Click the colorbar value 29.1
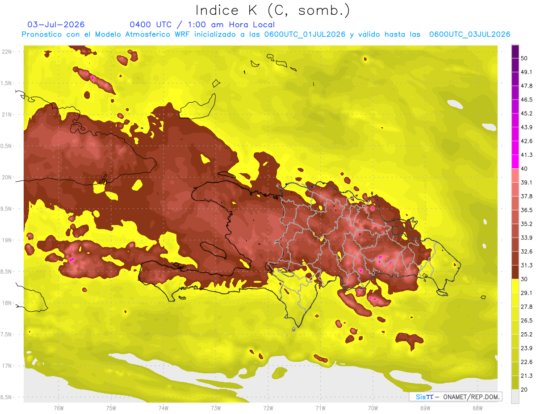Screen dimensions: 536x414 click(527, 293)
